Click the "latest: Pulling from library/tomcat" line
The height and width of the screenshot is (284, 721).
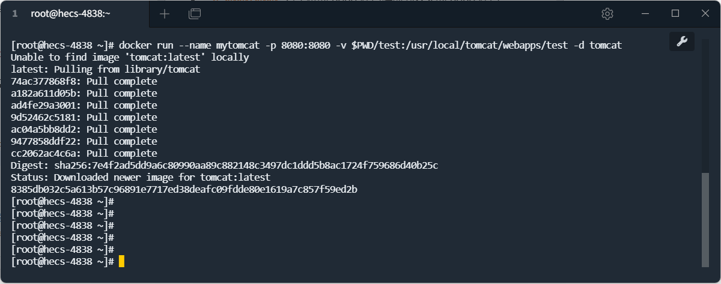(106, 69)
